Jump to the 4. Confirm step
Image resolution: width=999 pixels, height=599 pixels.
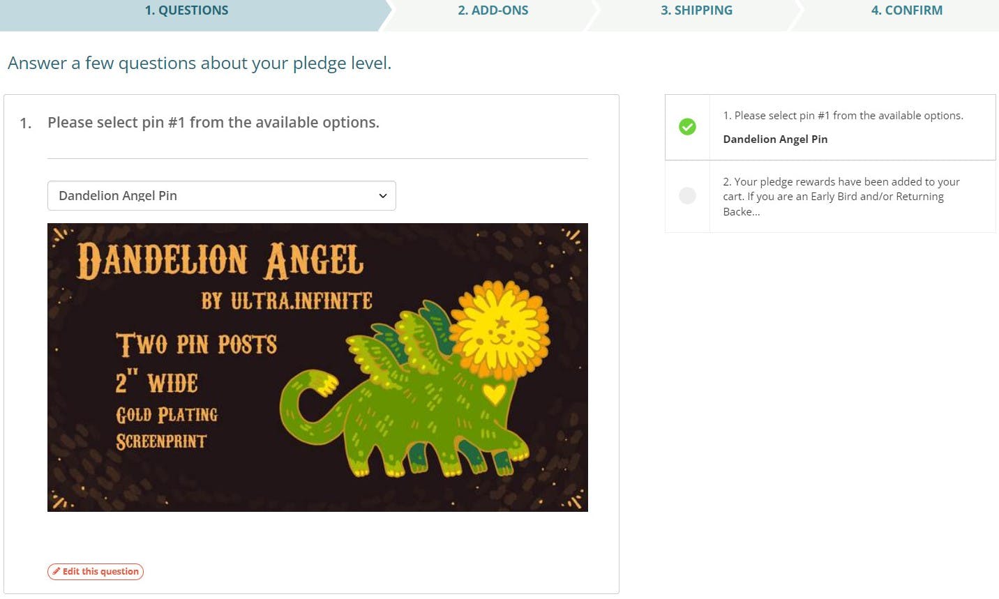[906, 10]
